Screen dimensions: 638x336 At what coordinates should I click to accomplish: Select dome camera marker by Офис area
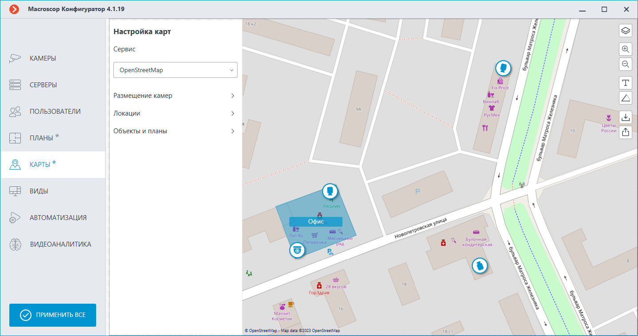click(x=297, y=251)
